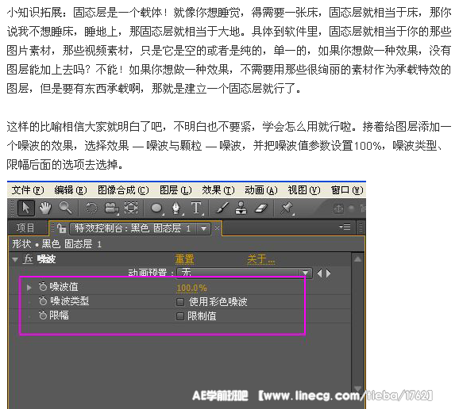Open the 视图(V) menu
459x409 pixels.
click(x=304, y=190)
